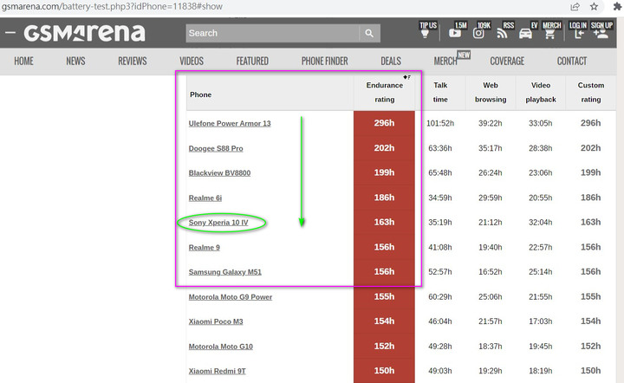This screenshot has height=383, width=624.
Task: Open the hamburger menu beside GSMArena logo
Action: [10, 33]
